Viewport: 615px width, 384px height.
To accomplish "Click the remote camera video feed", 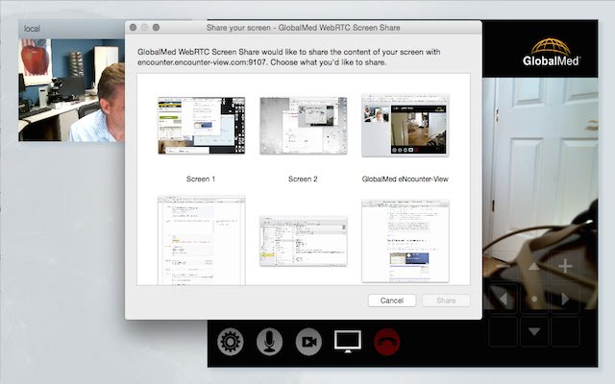I will (540, 194).
